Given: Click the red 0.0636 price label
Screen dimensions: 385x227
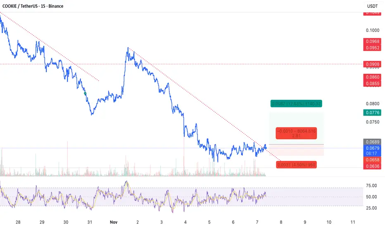Looking at the screenshot, I should pyautogui.click(x=372, y=166).
